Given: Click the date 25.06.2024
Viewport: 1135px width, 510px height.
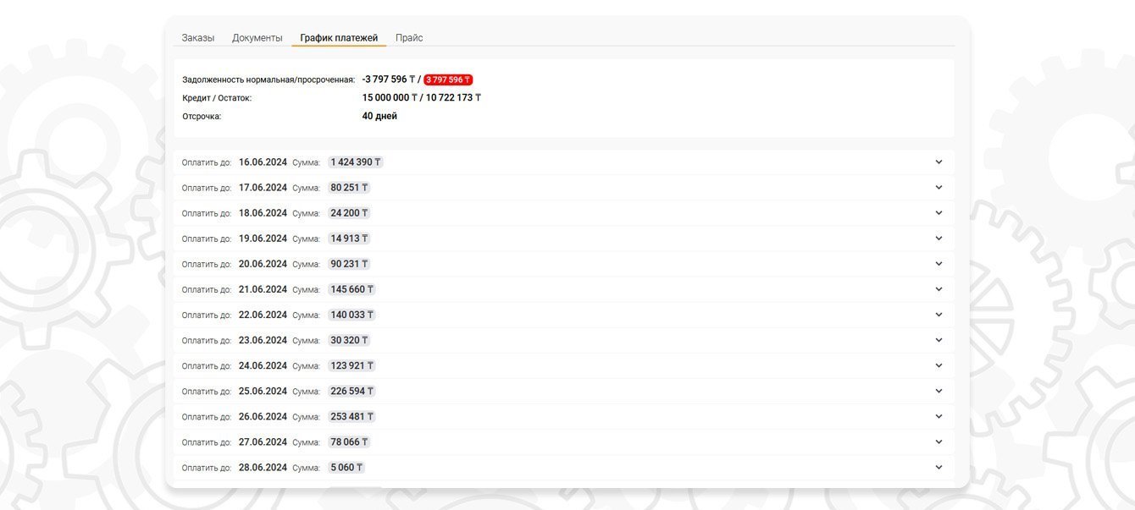Looking at the screenshot, I should [263, 390].
